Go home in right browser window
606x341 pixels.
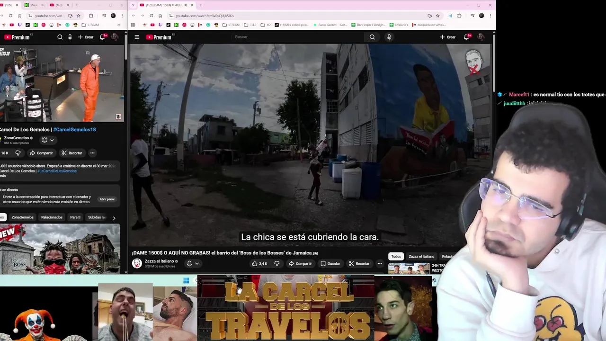point(160,16)
